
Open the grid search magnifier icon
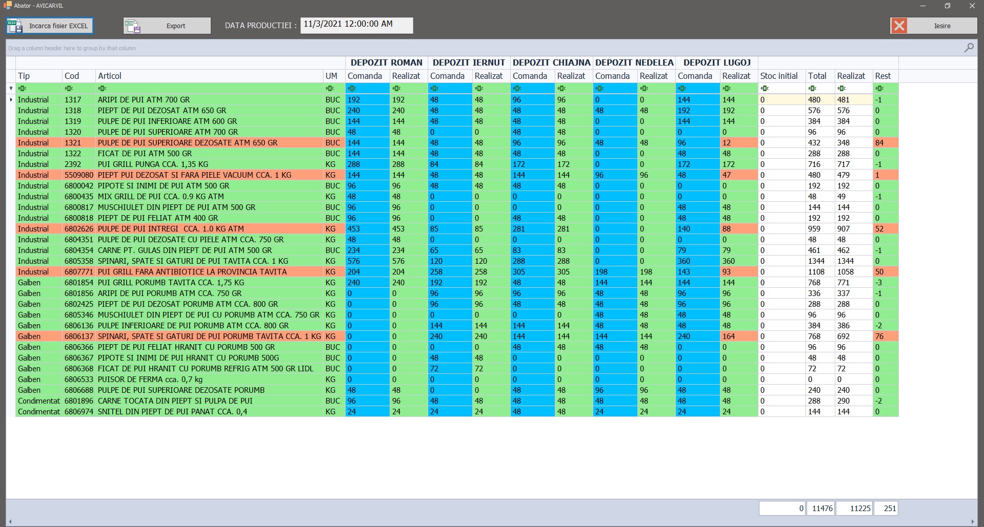[969, 48]
